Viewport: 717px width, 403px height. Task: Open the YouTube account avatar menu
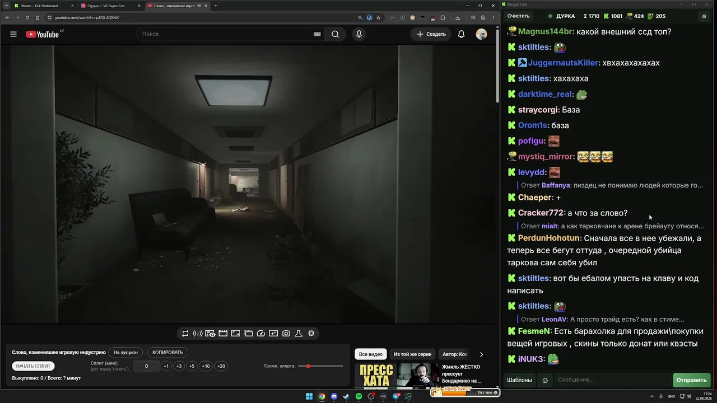[x=481, y=34]
